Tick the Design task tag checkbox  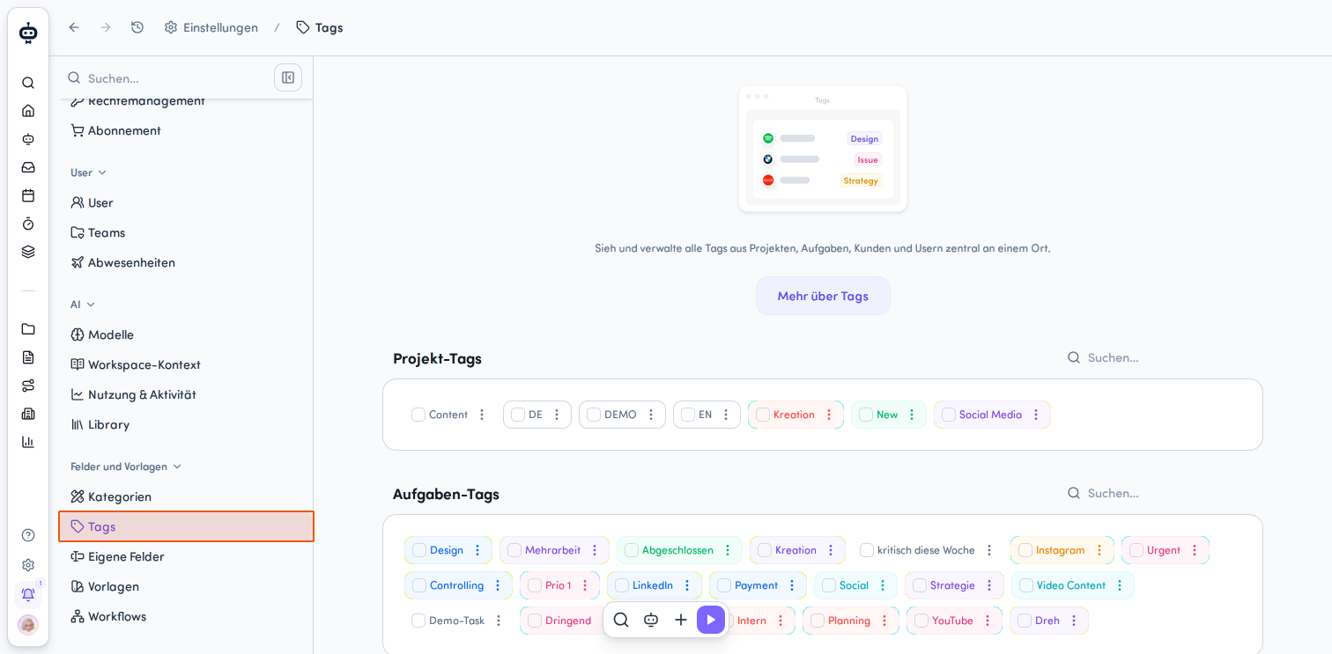[419, 550]
